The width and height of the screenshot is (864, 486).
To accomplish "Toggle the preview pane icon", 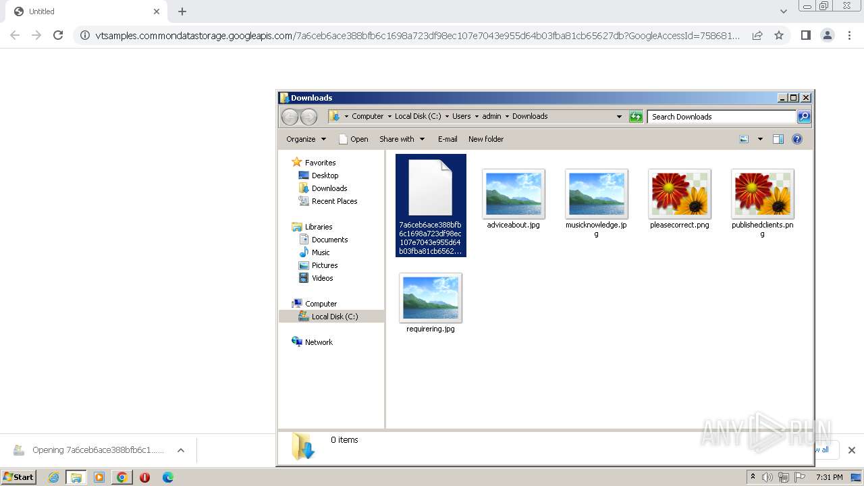I will pos(778,139).
